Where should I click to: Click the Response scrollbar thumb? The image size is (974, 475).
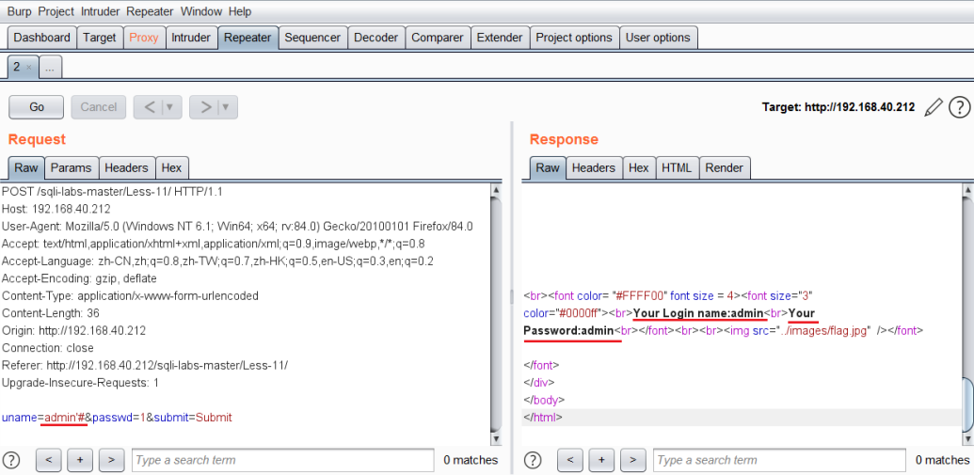pyautogui.click(x=967, y=404)
